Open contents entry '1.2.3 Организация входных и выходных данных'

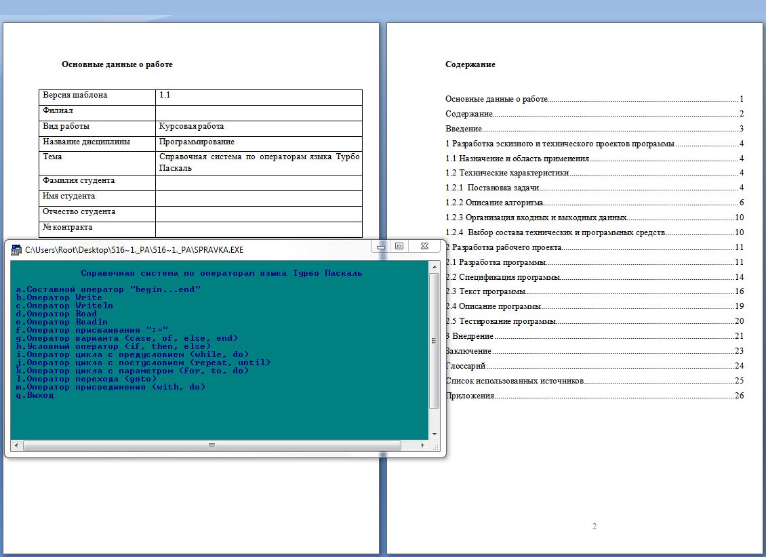(x=594, y=218)
